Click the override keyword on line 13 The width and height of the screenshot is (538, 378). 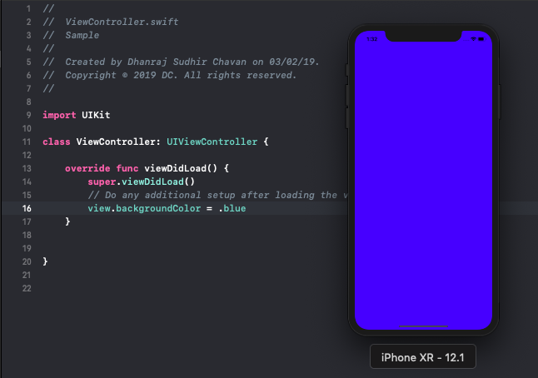(87, 168)
